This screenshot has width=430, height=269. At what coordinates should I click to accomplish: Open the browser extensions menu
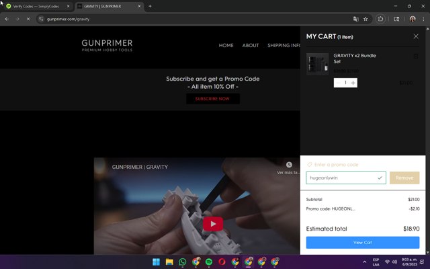(380, 19)
